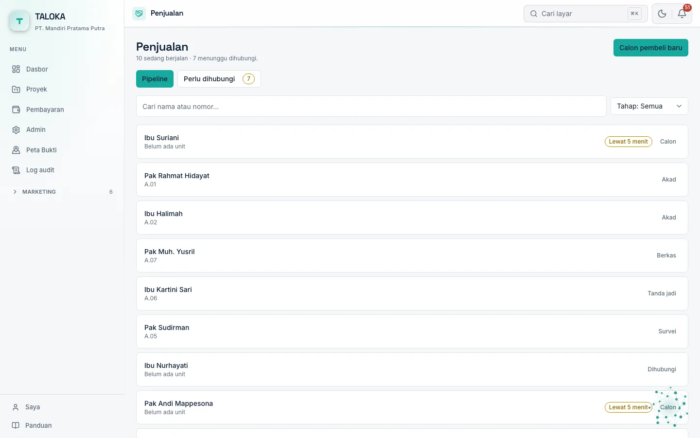Open Ibu Halimah row
Image resolution: width=700 pixels, height=438 pixels.
pyautogui.click(x=412, y=218)
